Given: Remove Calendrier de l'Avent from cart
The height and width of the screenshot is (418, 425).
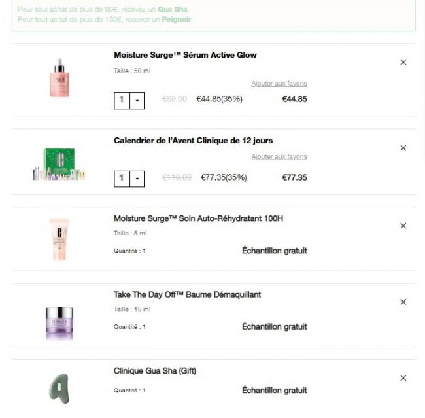Looking at the screenshot, I should pos(403,148).
